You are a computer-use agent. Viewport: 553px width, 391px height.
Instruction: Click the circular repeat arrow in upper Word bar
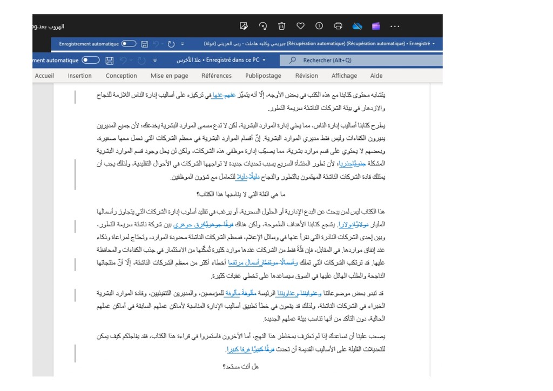tap(171, 44)
